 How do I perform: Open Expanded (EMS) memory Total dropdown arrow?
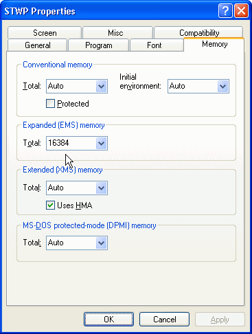pos(102,144)
